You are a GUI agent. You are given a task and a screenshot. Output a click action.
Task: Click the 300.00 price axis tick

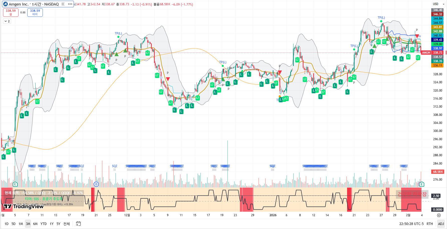pyautogui.click(x=438, y=131)
